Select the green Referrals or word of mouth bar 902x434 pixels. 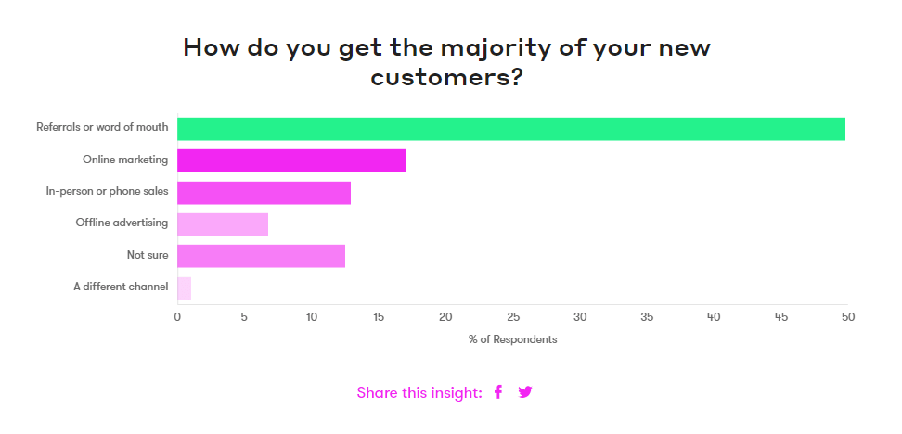(x=510, y=129)
